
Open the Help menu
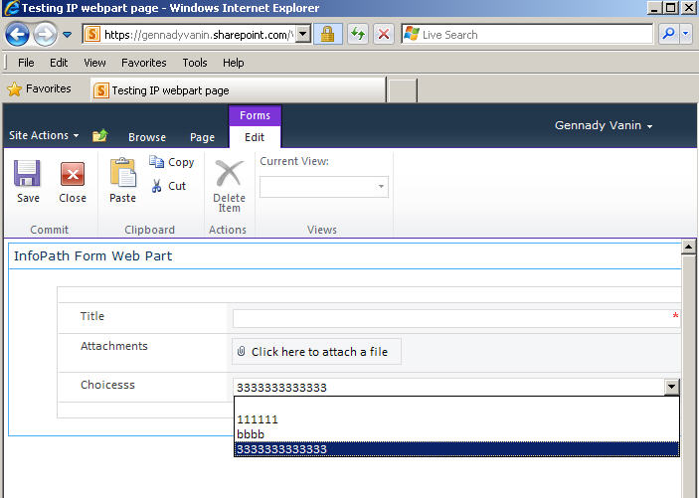click(x=233, y=63)
